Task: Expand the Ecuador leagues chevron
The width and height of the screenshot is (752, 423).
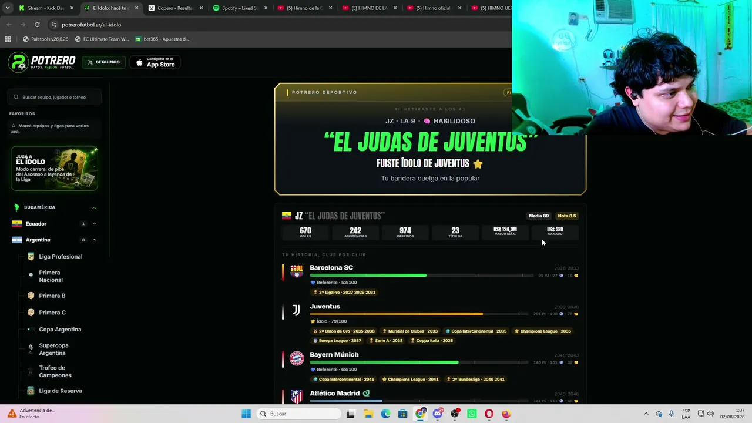Action: (94, 224)
